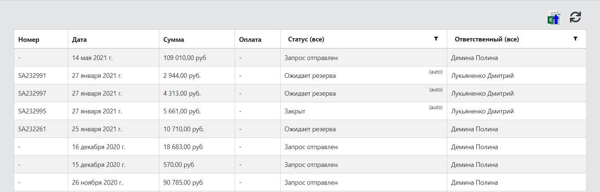Open the Статус column filter funnel
The image size is (600, 192).
click(x=436, y=39)
